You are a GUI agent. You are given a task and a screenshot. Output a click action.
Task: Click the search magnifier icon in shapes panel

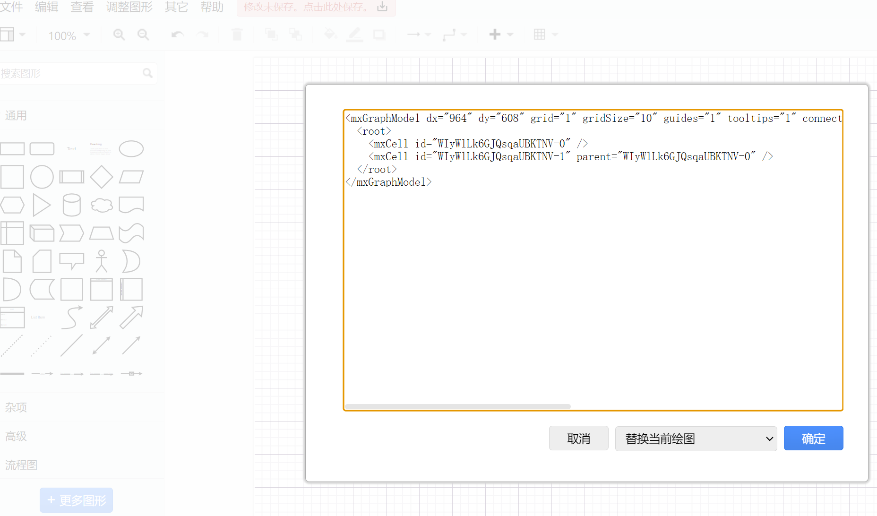click(147, 73)
